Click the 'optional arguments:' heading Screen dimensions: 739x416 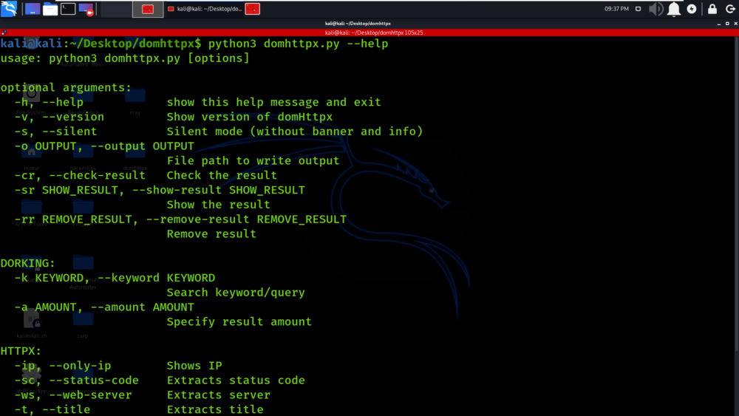click(66, 88)
